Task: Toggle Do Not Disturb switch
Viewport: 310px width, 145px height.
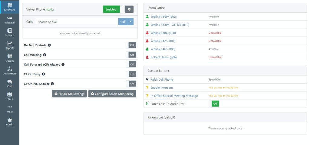Action: coord(131,45)
